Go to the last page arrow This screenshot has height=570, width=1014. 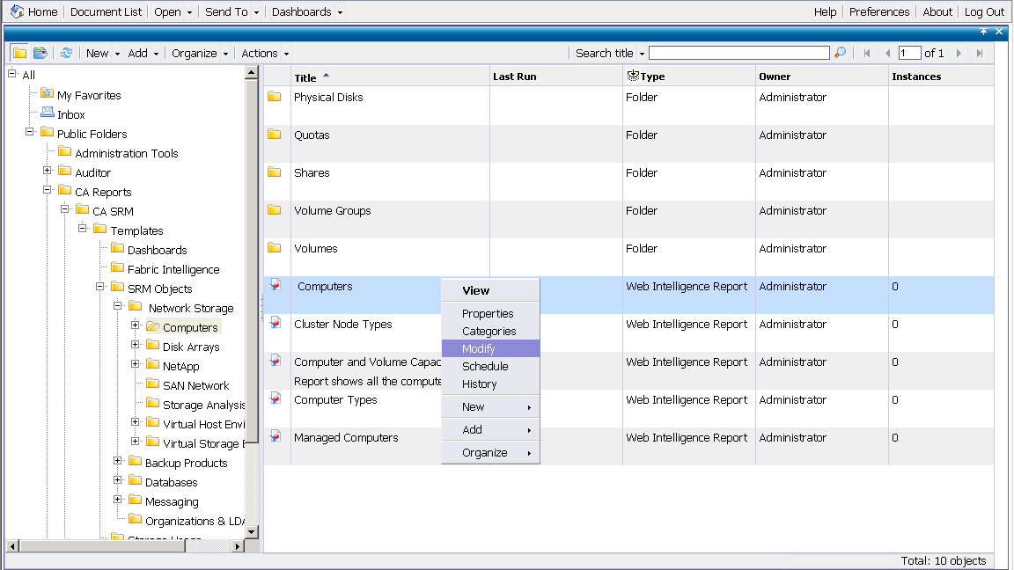(979, 54)
